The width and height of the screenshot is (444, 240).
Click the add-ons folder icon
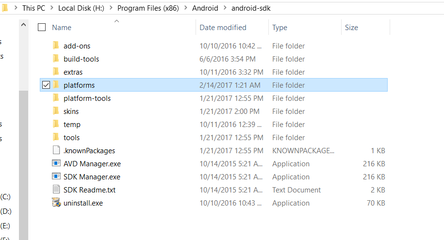pos(56,46)
